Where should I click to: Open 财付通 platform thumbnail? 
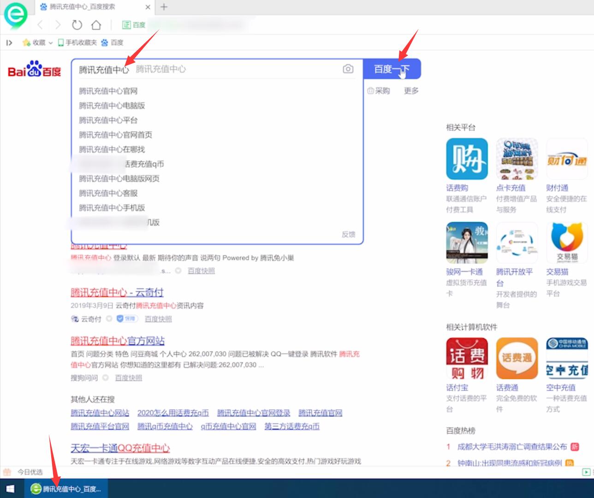pos(567,159)
